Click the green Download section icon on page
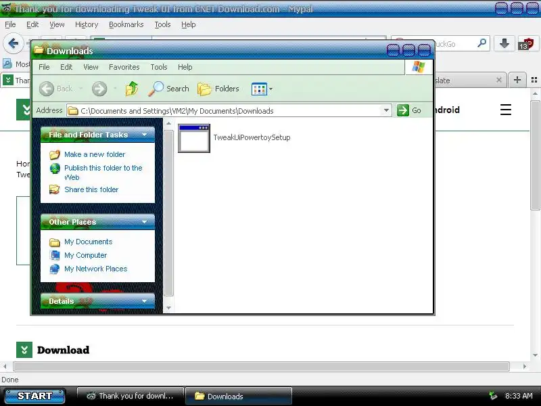The image size is (541, 406). pos(24,350)
